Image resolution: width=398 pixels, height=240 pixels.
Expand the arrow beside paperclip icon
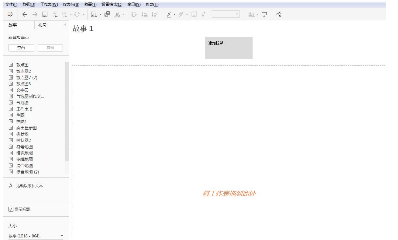tap(187, 15)
